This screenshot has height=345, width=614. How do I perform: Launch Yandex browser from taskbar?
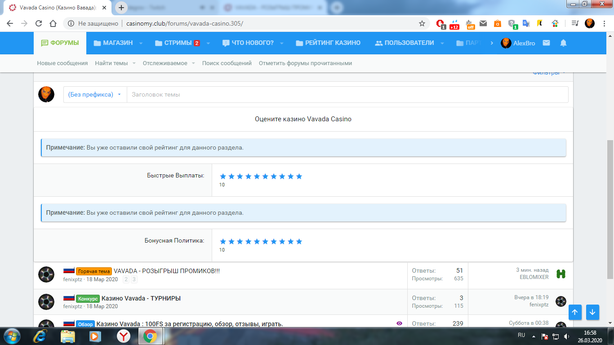click(123, 336)
